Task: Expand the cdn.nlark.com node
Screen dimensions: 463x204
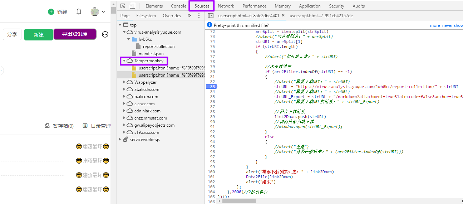Action: (x=124, y=111)
